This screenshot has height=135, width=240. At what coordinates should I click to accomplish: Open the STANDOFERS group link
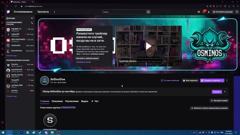pos(68,108)
